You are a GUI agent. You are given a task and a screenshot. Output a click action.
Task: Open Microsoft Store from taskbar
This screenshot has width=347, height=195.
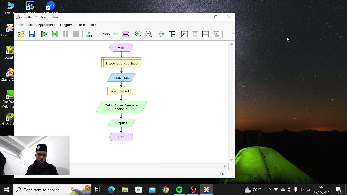139,190
